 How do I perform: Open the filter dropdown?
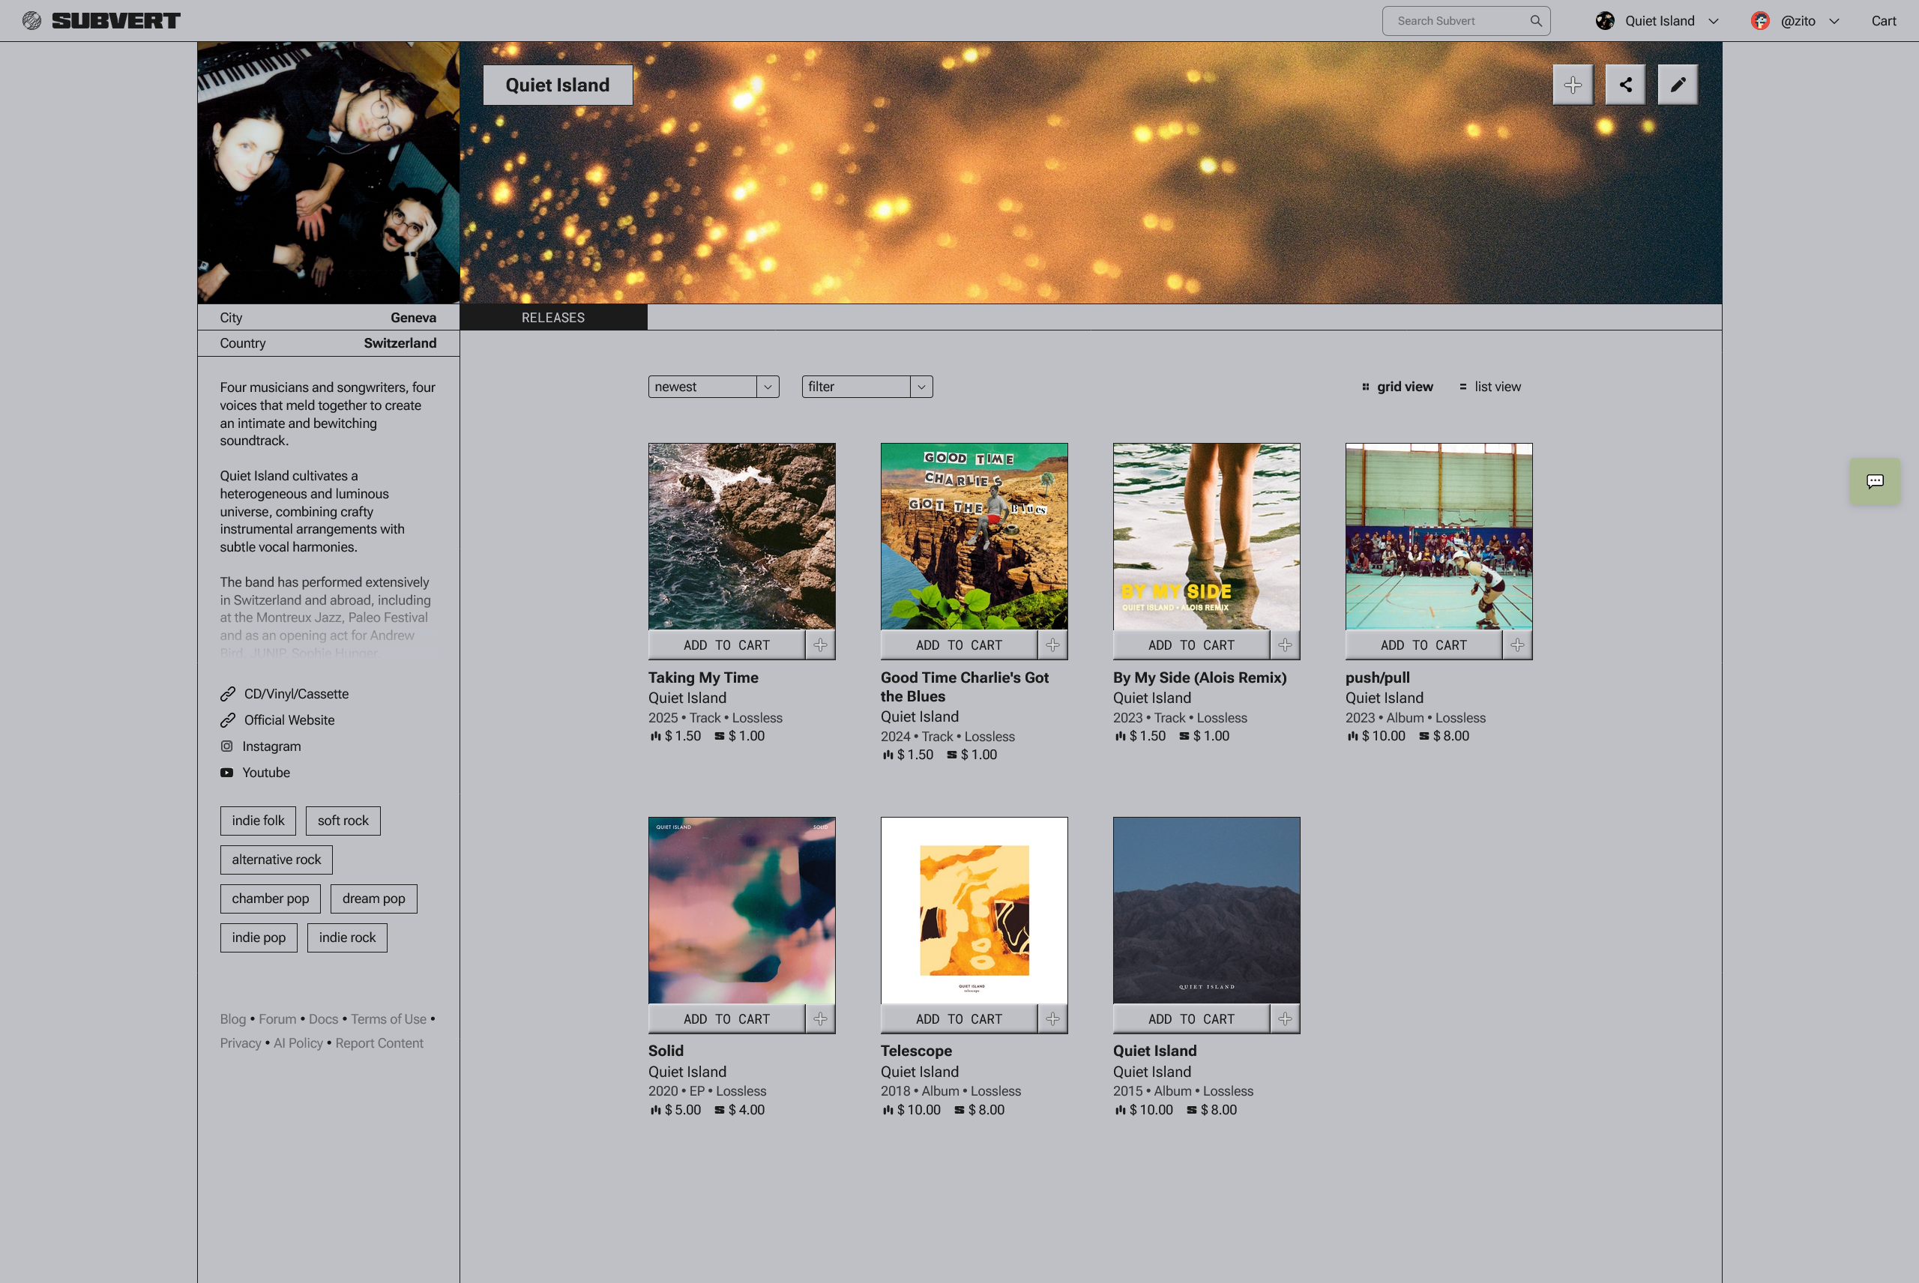(867, 386)
